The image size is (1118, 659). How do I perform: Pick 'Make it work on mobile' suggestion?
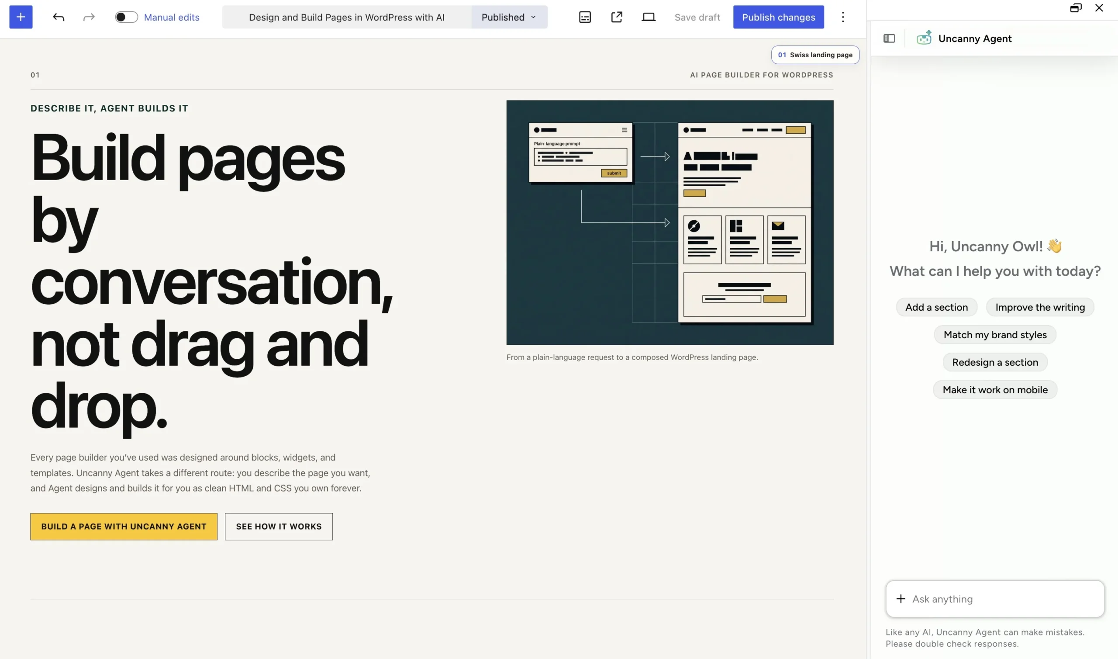pyautogui.click(x=995, y=390)
